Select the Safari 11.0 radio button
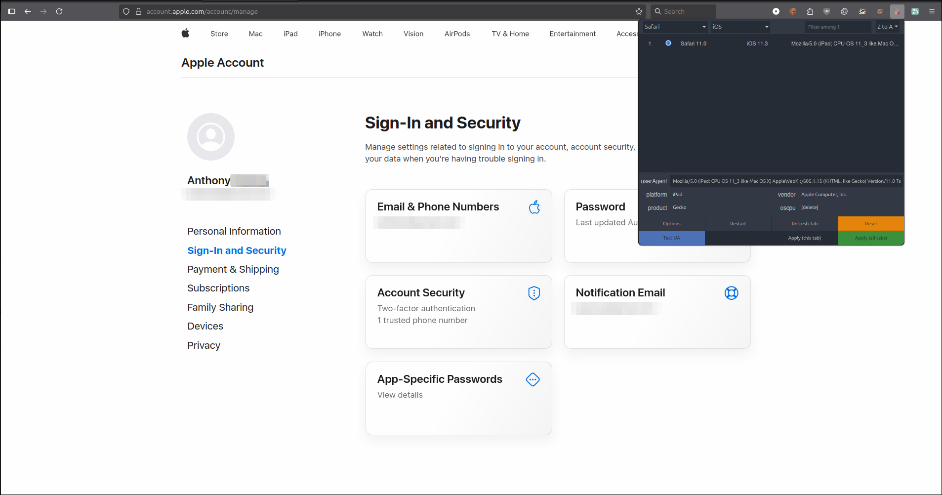The height and width of the screenshot is (495, 942). pyautogui.click(x=668, y=43)
